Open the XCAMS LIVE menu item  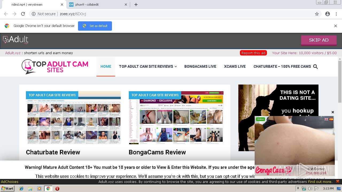(x=235, y=66)
